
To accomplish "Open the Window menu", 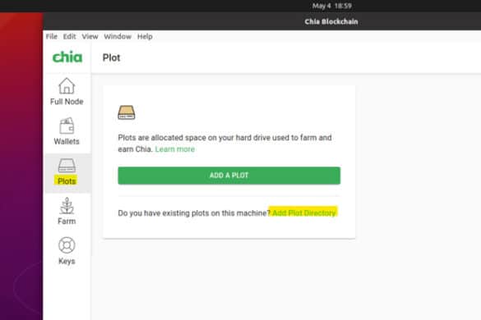I will [x=118, y=36].
